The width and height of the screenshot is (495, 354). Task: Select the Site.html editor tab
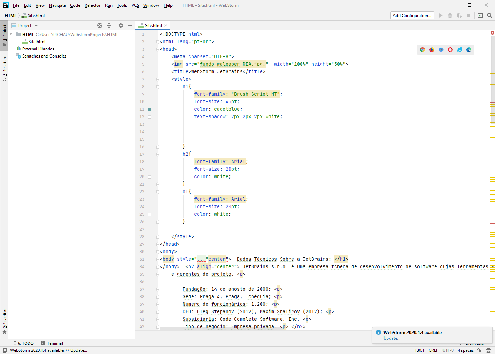[153, 25]
